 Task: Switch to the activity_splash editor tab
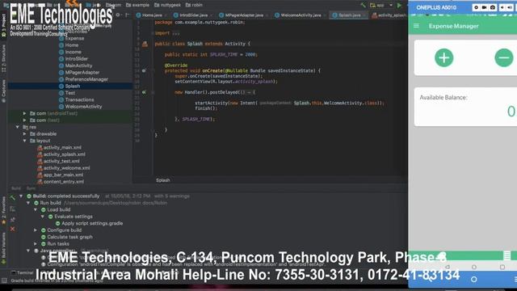[389, 15]
